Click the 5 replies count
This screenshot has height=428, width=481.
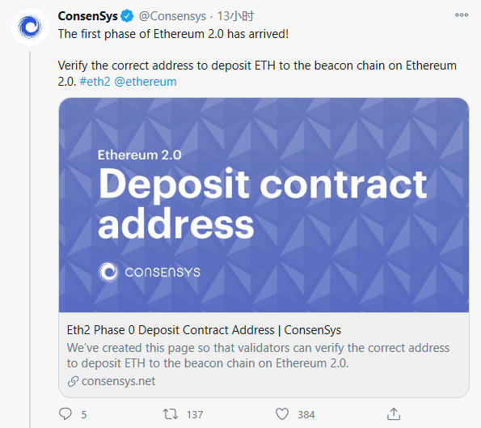click(84, 415)
